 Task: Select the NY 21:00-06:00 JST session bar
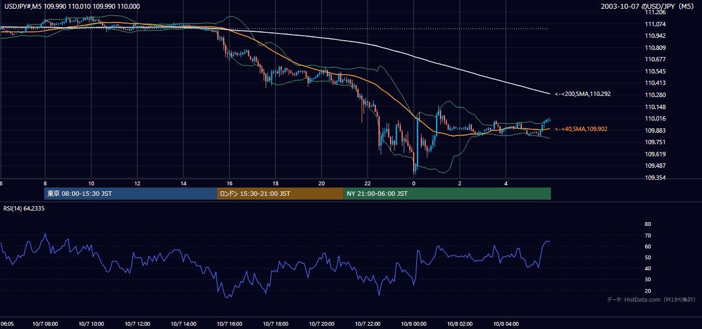click(447, 194)
